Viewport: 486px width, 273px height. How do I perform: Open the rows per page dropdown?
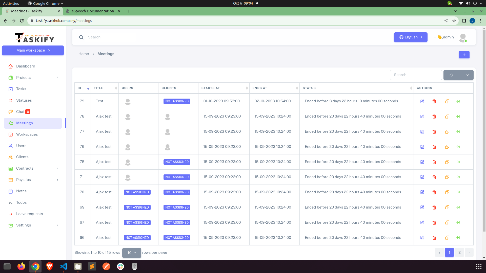(132, 253)
